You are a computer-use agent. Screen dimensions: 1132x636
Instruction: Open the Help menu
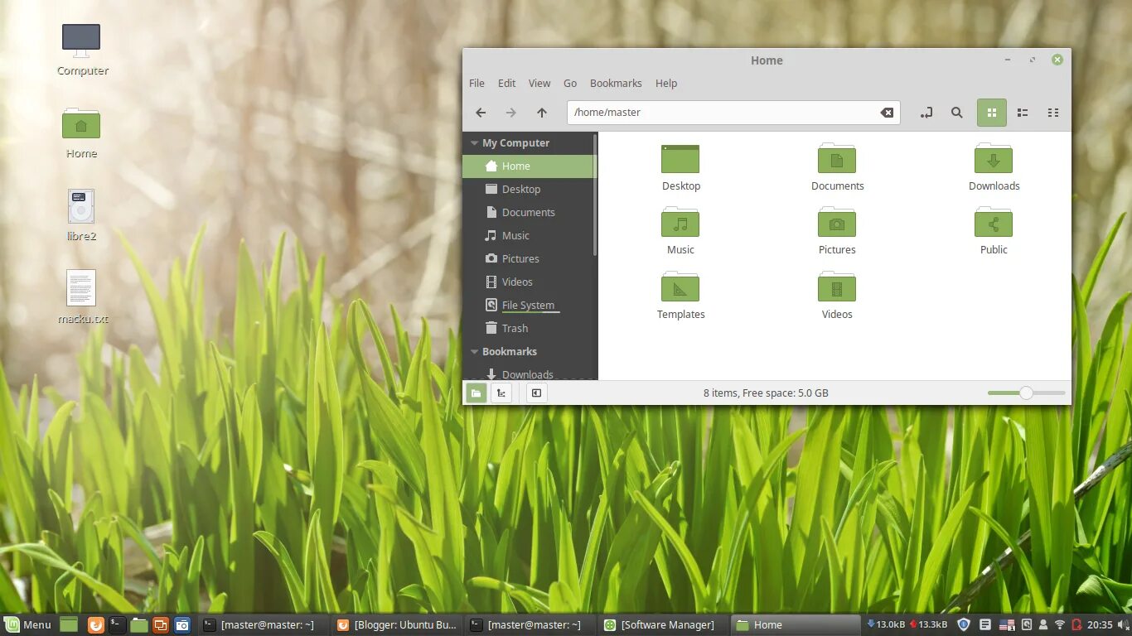point(666,84)
